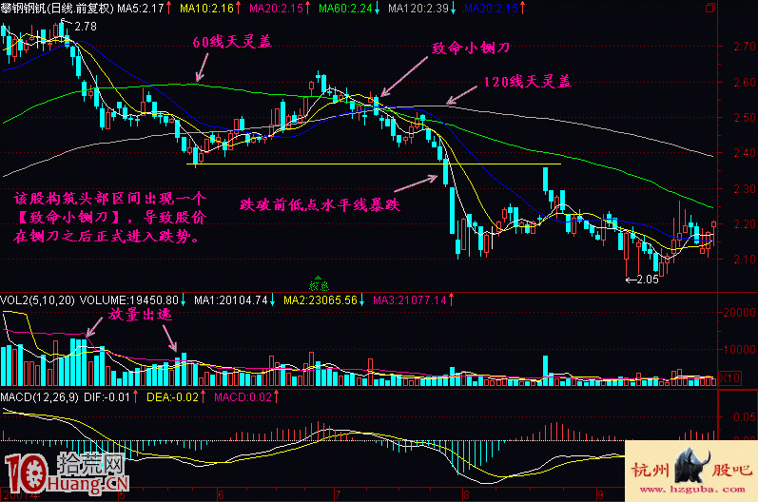Click the VOL2(5,10,20) indicator name
758x502 pixels.
click(x=38, y=300)
